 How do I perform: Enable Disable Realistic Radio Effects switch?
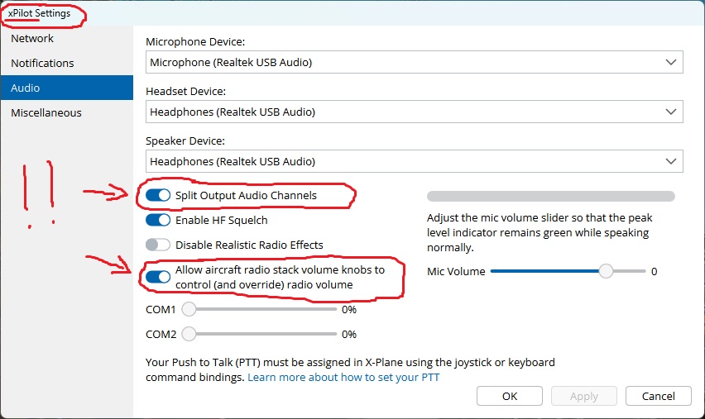pos(158,245)
